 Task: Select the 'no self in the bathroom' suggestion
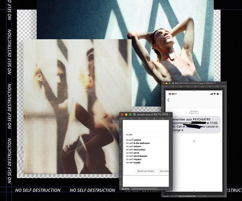click(138, 143)
